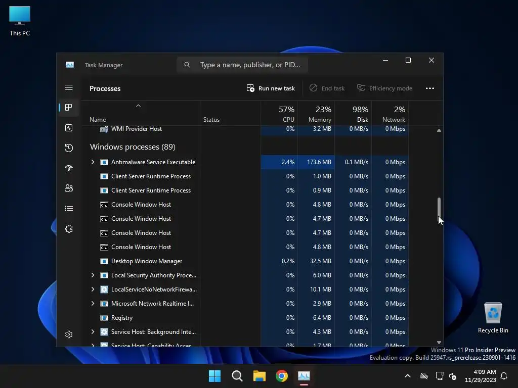Open the Performance page in sidebar
This screenshot has width=518, height=388.
click(x=69, y=128)
